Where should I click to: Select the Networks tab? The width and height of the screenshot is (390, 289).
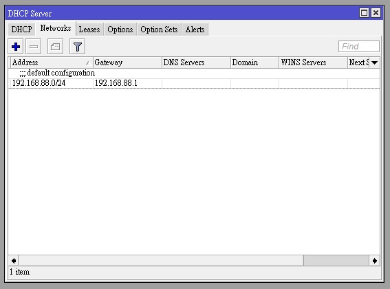click(x=56, y=28)
